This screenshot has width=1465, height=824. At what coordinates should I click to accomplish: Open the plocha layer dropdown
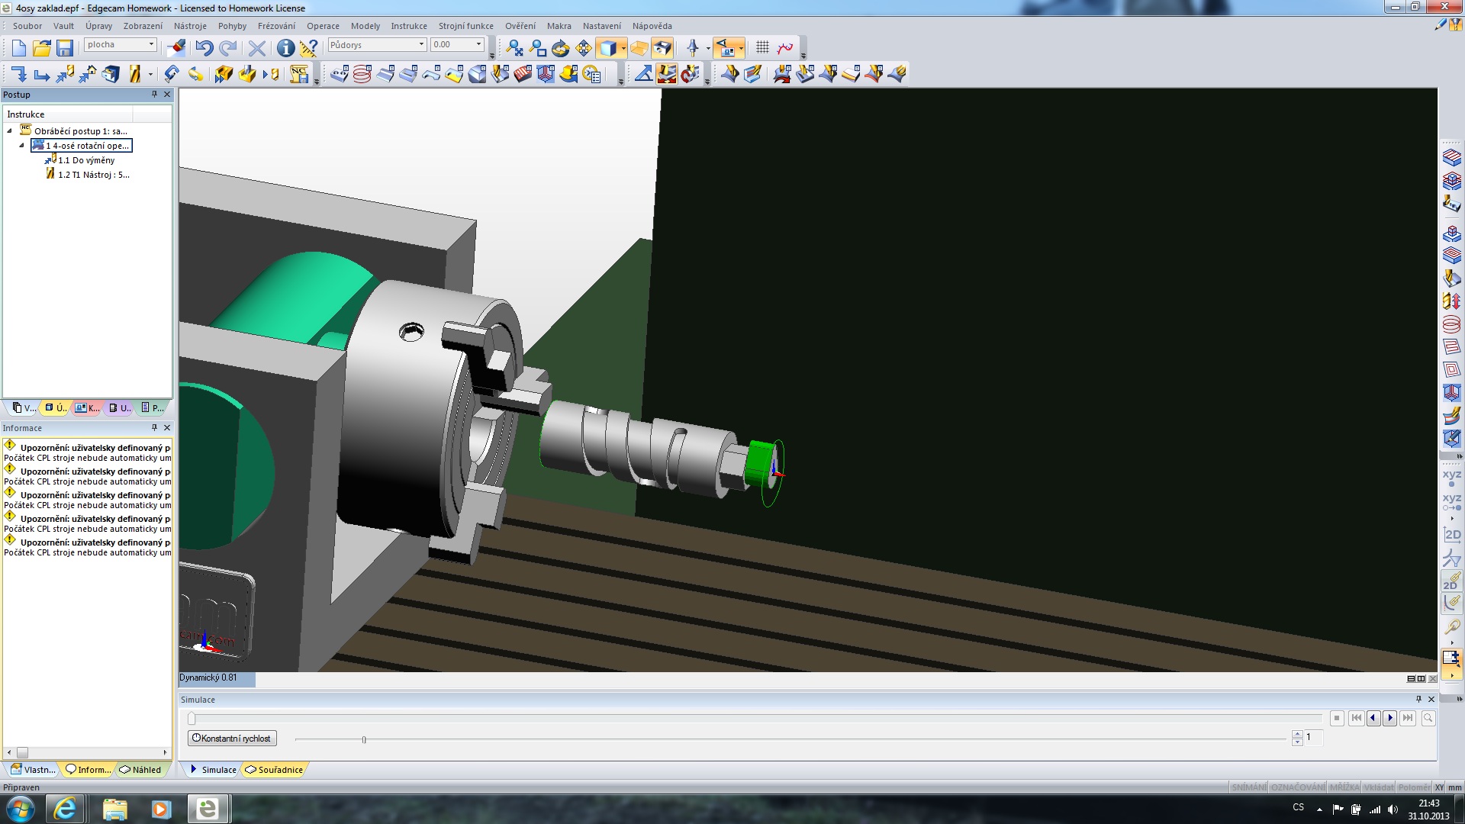click(x=151, y=45)
